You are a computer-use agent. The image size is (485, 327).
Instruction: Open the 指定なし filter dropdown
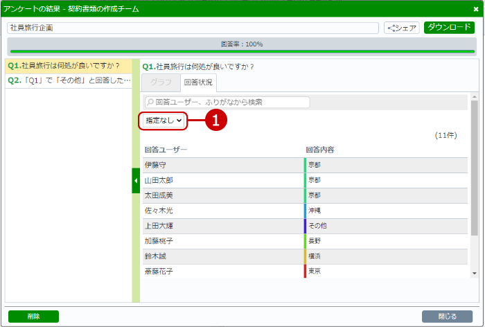click(x=164, y=121)
